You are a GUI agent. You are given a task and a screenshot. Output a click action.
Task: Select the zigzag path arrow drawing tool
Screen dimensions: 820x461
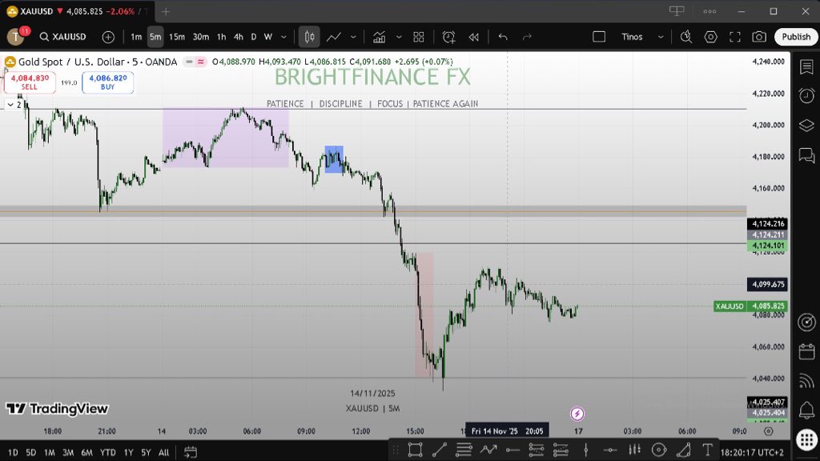(x=488, y=450)
